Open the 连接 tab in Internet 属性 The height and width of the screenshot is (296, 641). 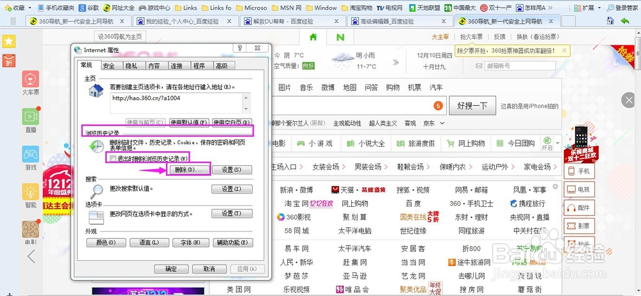pyautogui.click(x=177, y=66)
